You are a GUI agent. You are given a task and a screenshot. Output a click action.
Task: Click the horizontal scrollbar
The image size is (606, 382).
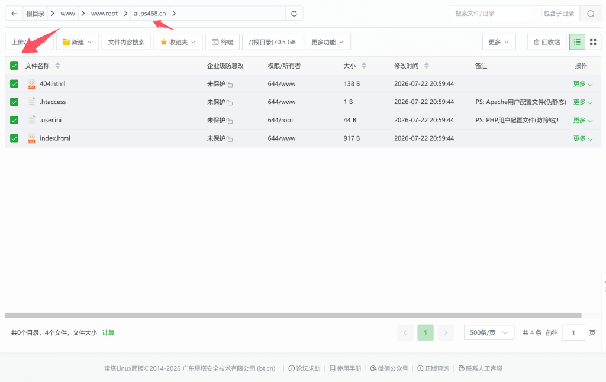(x=293, y=315)
